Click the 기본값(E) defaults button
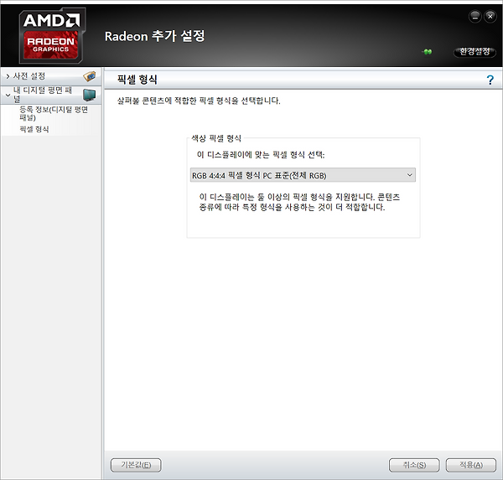 pos(136,465)
